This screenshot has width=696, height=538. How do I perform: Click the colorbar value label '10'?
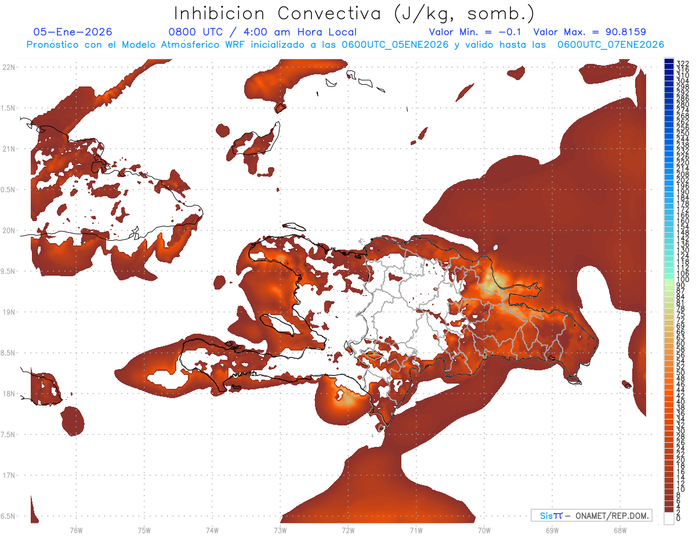(681, 489)
